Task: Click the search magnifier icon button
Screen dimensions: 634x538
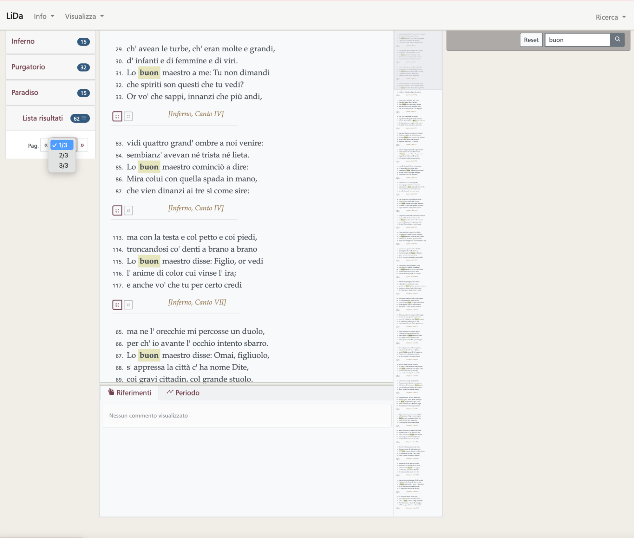Action: point(617,40)
